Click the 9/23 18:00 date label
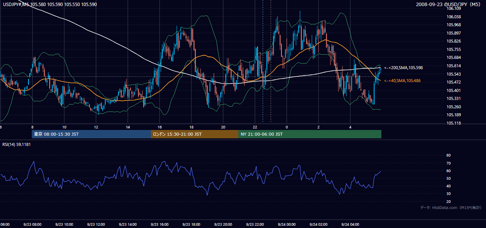Screen dimensions: 486x228 (191, 224)
